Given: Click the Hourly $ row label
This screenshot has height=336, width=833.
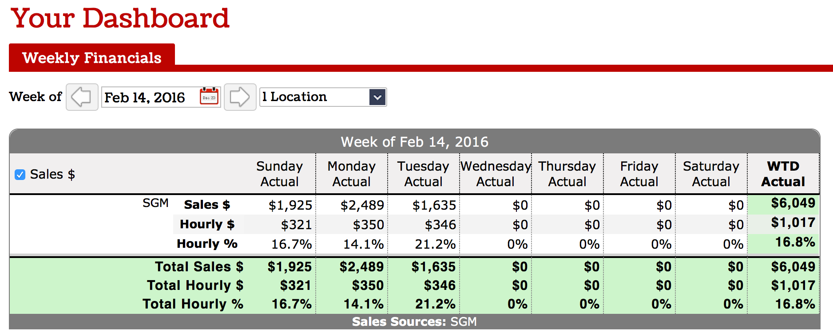Looking at the screenshot, I should point(207,224).
